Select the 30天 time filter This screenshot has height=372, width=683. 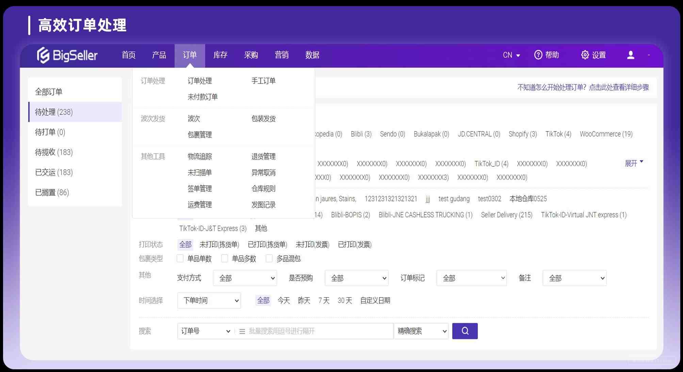[345, 300]
